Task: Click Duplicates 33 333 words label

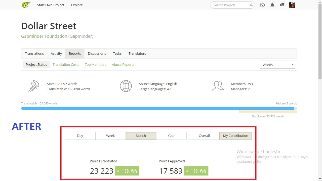Action: tap(268, 116)
